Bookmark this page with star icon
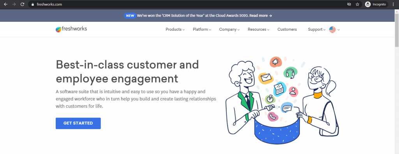This screenshot has height=154, width=399. click(357, 4)
